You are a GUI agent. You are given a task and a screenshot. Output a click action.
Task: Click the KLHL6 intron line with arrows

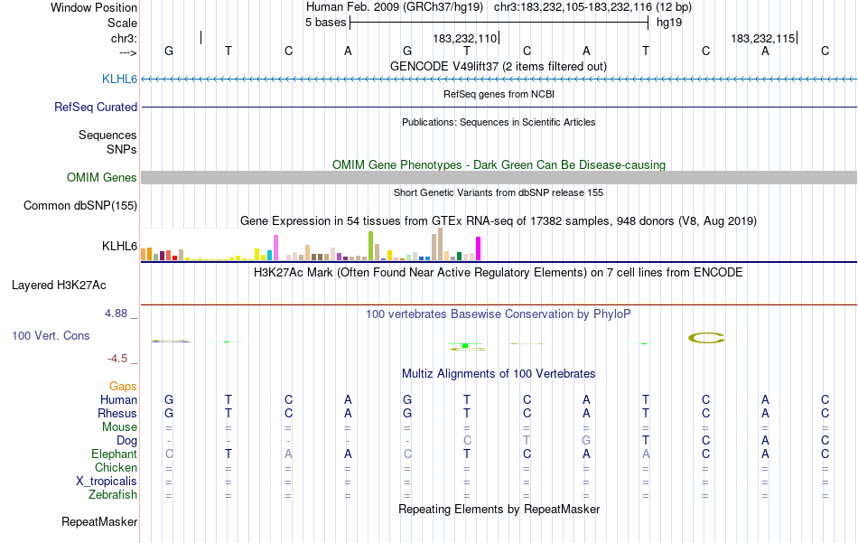[x=499, y=80]
